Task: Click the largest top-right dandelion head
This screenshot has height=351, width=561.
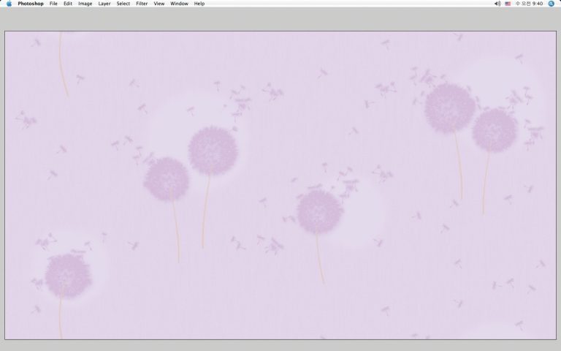Action: click(x=450, y=108)
